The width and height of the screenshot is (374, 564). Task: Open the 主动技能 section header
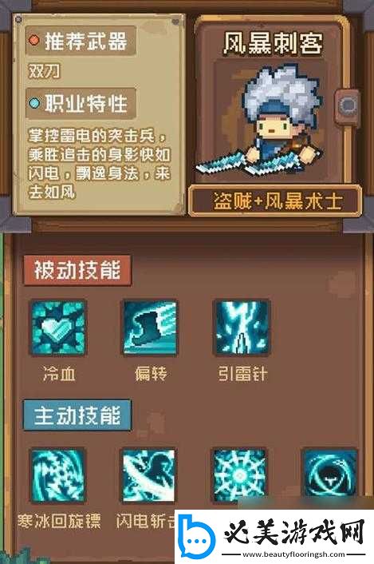tap(77, 415)
